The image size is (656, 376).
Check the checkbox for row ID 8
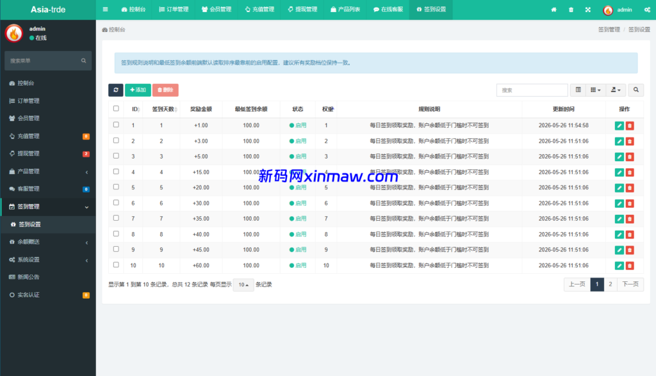[x=116, y=233]
